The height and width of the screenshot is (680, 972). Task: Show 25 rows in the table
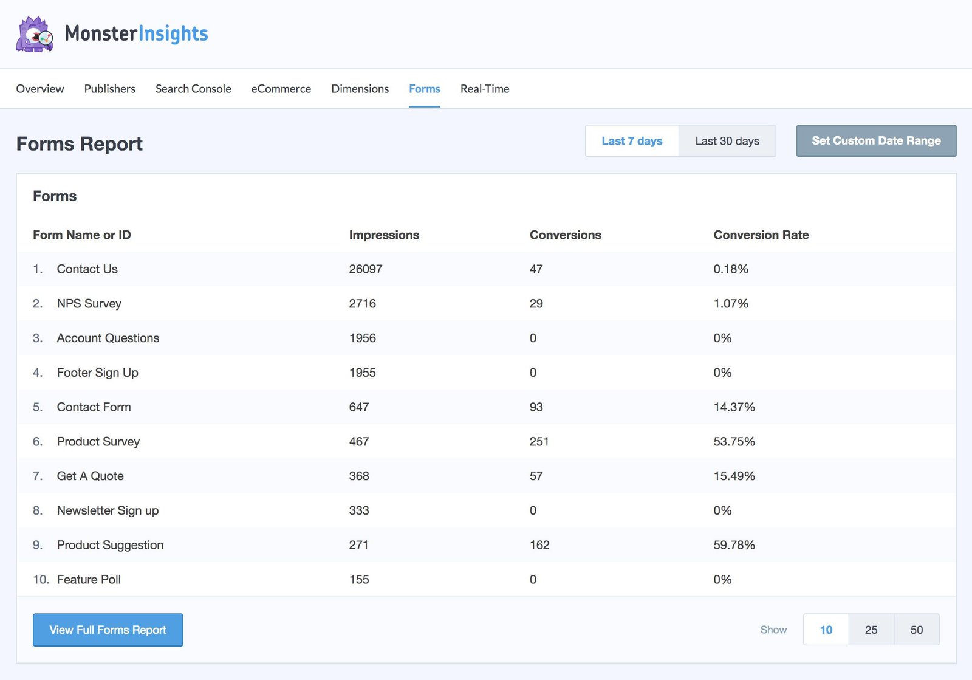pos(871,630)
